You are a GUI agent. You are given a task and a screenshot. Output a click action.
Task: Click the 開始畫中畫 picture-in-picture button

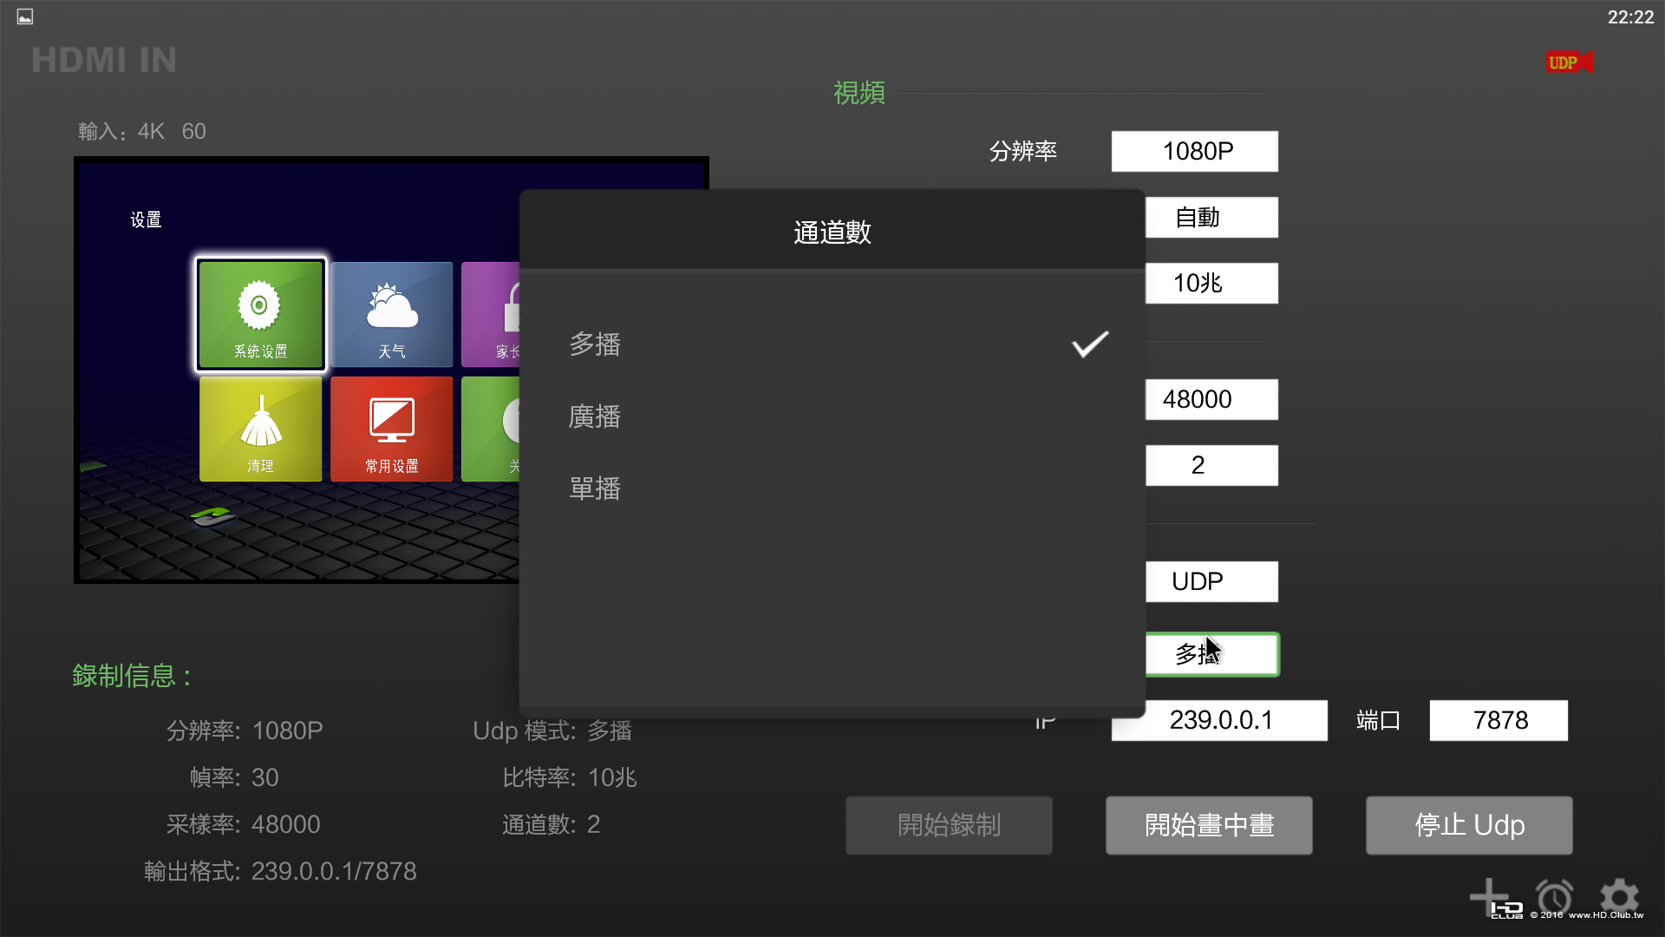[1209, 825]
